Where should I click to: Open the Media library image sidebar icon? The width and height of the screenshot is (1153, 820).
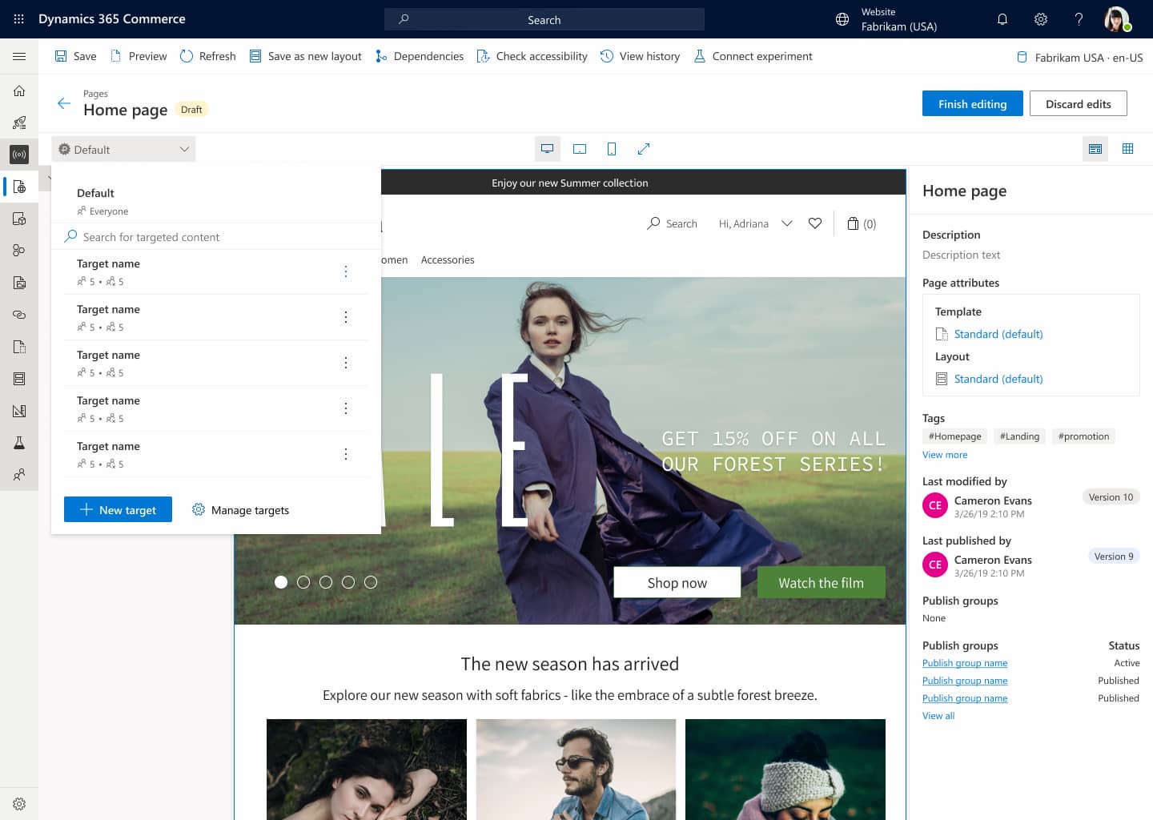pos(19,283)
